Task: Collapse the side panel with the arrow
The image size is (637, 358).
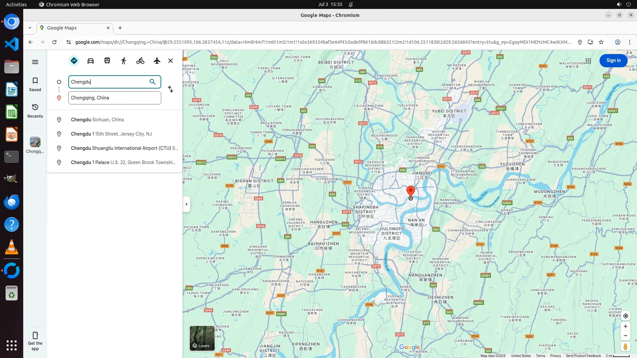Action: (186, 204)
